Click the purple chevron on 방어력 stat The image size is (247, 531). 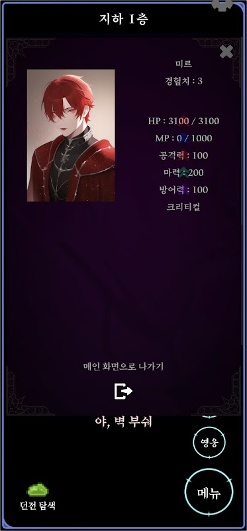[183, 190]
